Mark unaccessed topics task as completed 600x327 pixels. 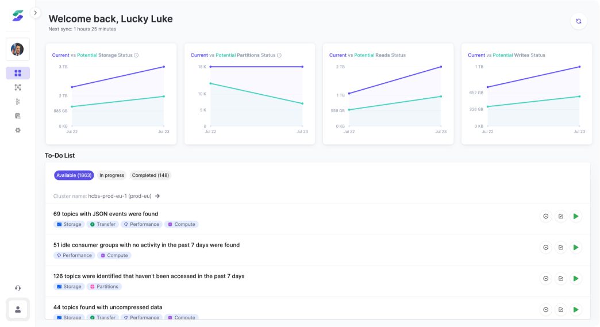[x=560, y=279]
